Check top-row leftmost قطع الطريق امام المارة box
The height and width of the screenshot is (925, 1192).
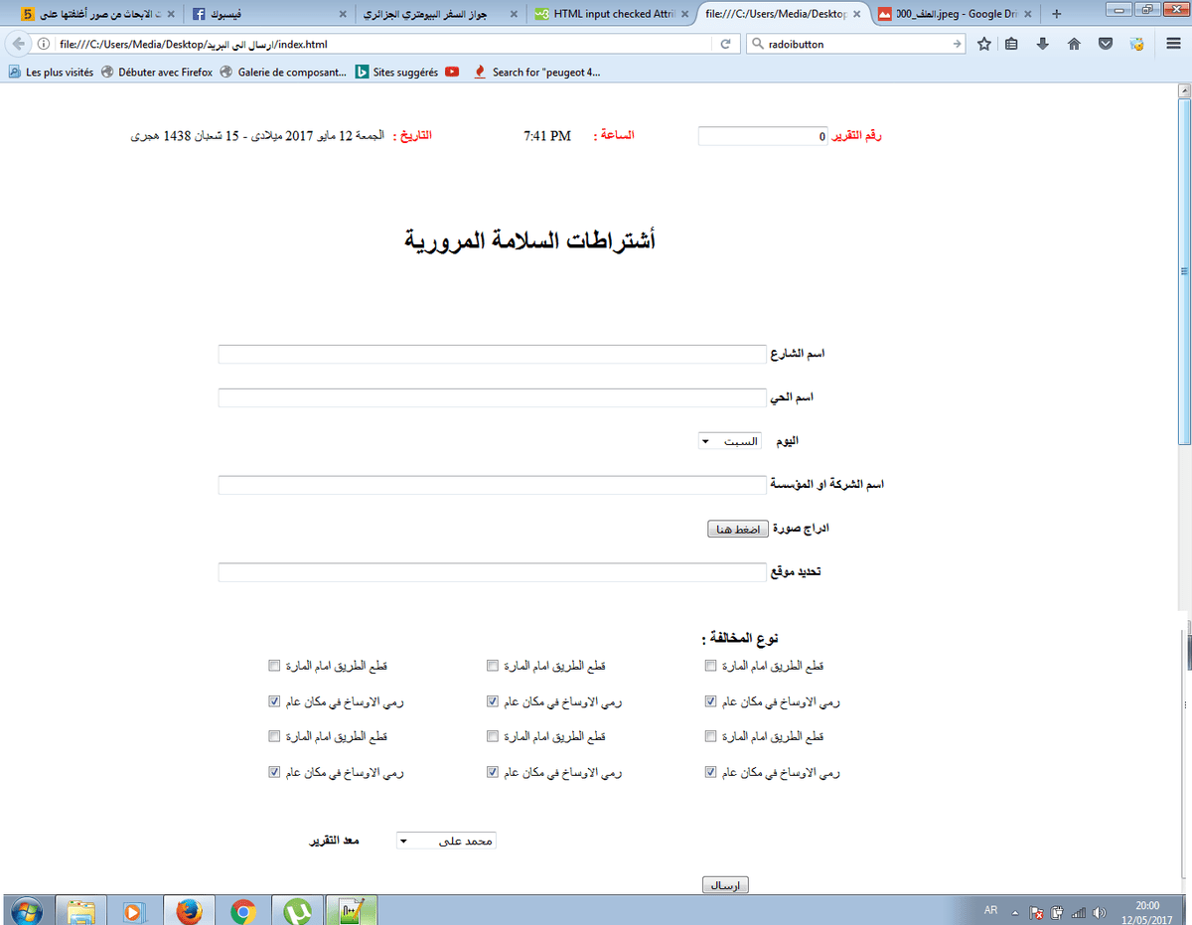(x=274, y=665)
